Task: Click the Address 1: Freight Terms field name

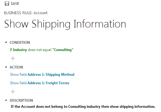Action: [48, 83]
